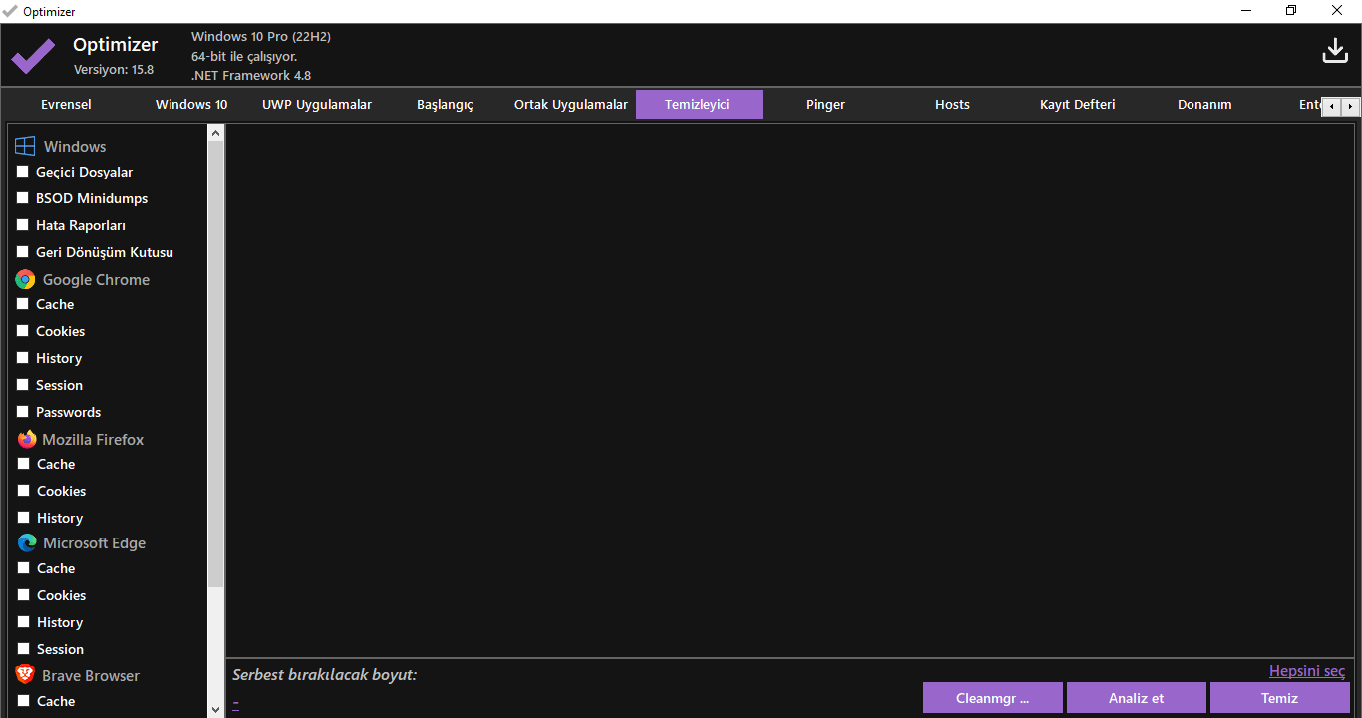Check Google Chrome Cache checkbox
Image resolution: width=1362 pixels, height=718 pixels.
[23, 304]
